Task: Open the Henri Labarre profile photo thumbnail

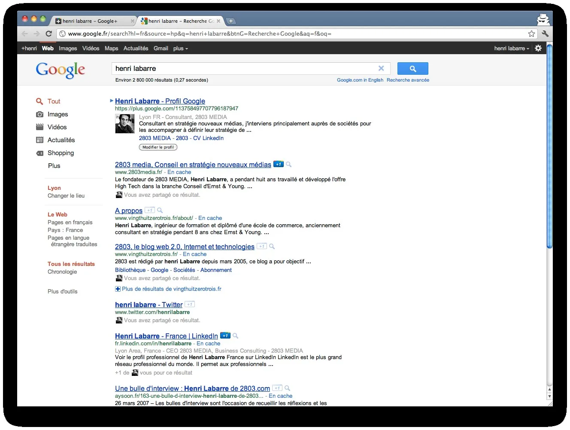Action: point(125,124)
